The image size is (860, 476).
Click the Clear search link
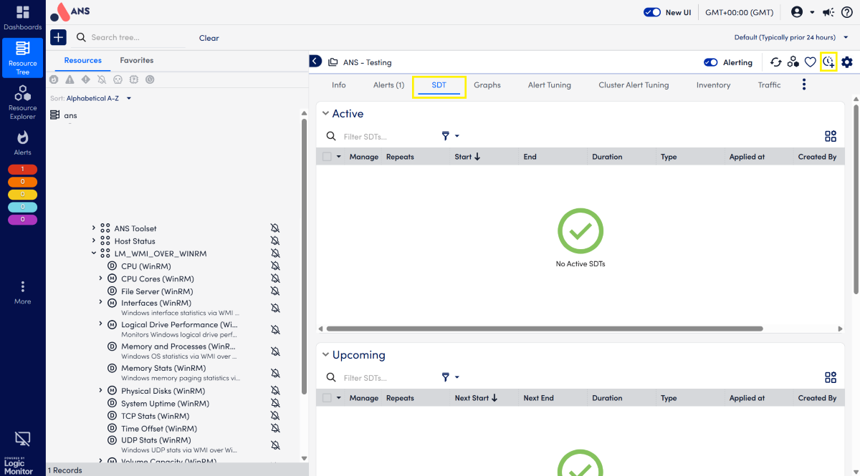[x=209, y=38]
